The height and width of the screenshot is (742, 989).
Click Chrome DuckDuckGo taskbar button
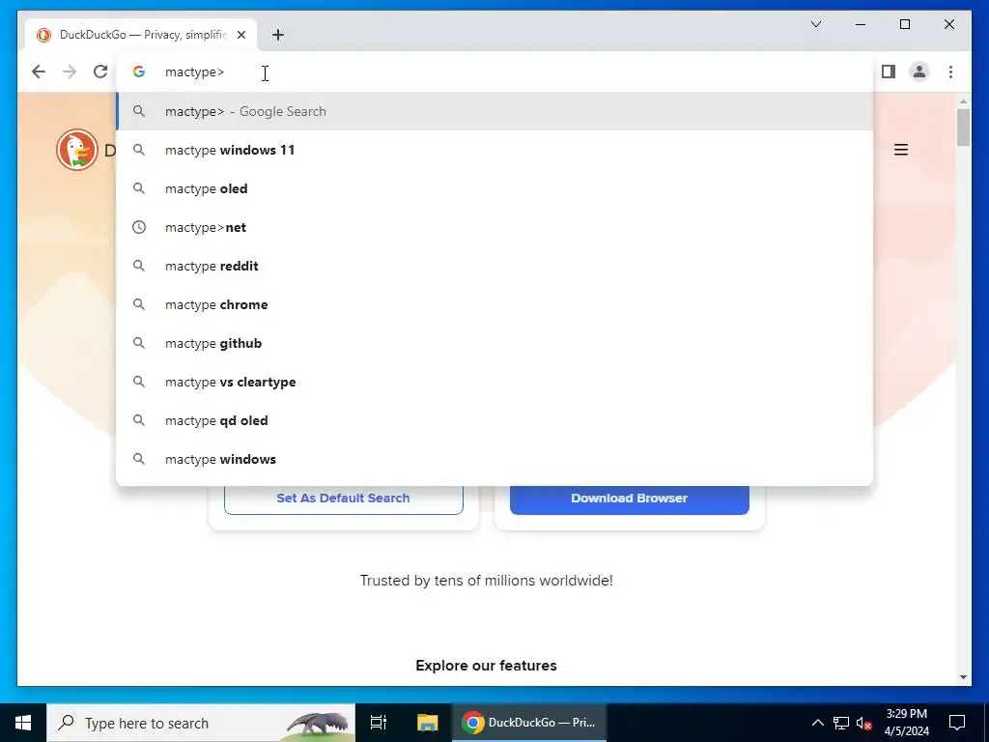point(529,723)
